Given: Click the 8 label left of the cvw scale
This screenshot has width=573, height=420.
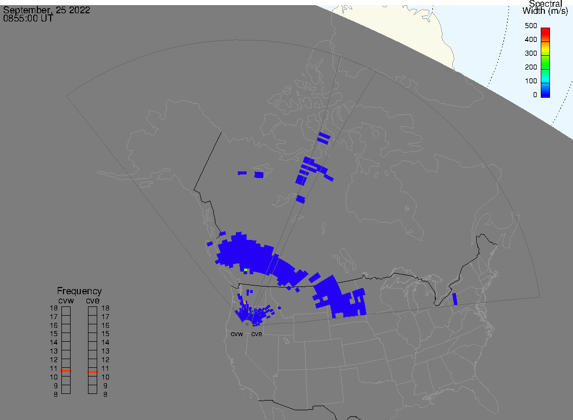Looking at the screenshot, I should [56, 394].
